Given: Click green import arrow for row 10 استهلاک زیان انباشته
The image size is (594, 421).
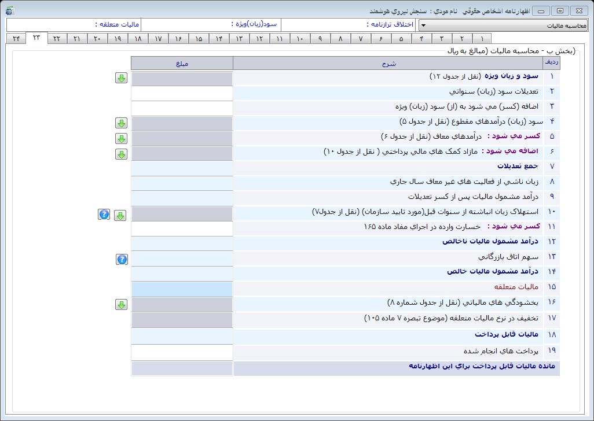Looking at the screenshot, I should 120,216.
